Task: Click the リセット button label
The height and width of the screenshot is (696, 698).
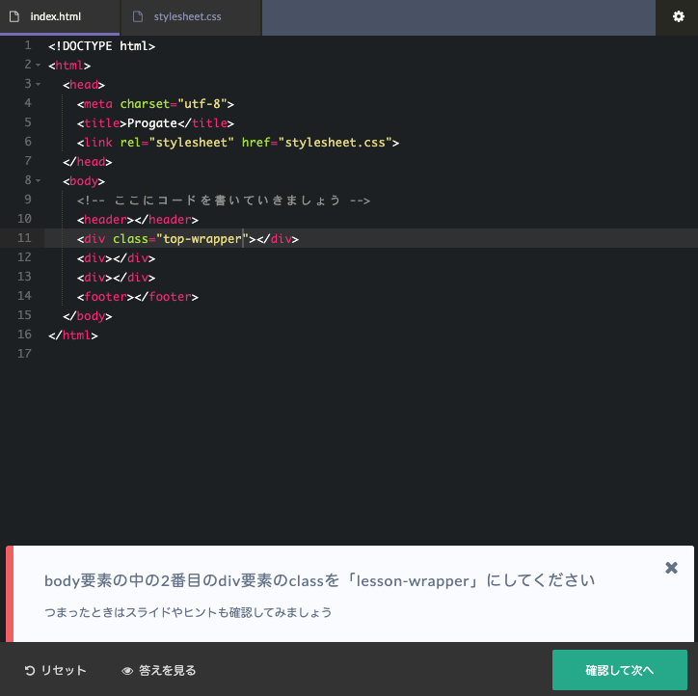Action: pos(64,670)
